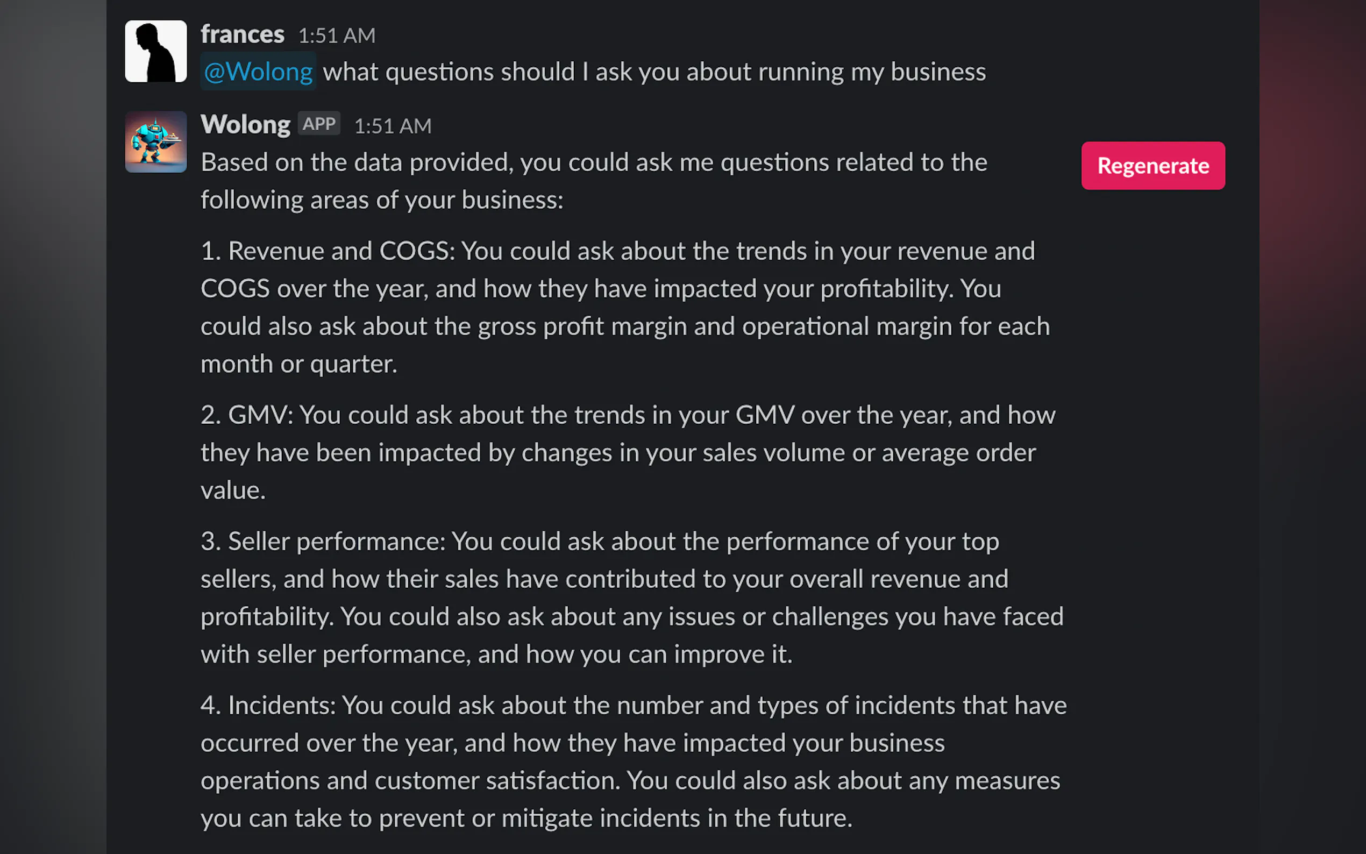Select the 'Incidents' list item heading
The height and width of the screenshot is (854, 1366).
tap(281, 705)
